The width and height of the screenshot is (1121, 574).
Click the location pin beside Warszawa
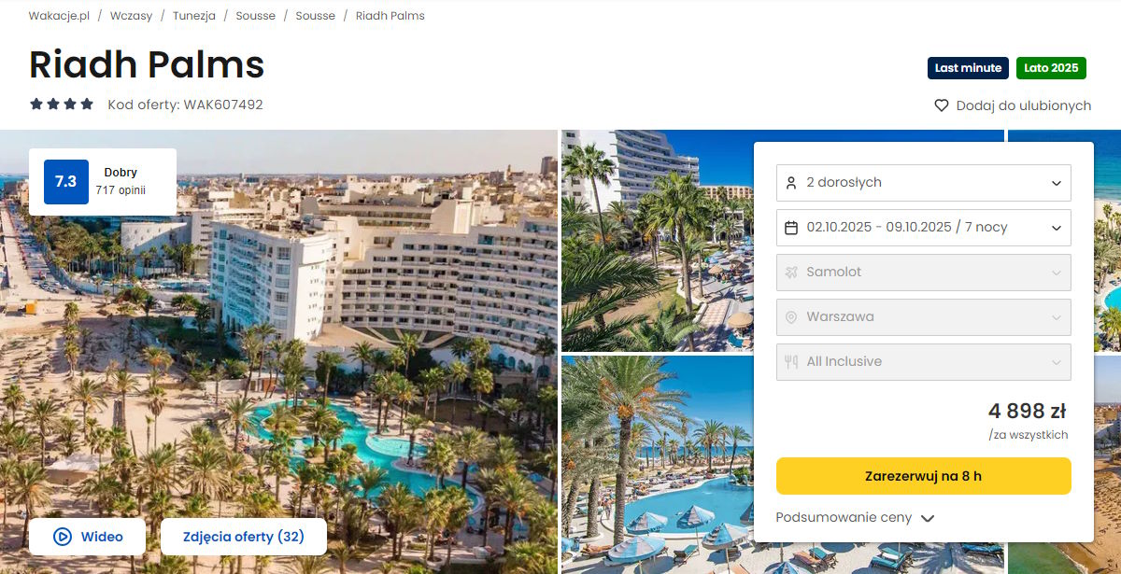(791, 317)
